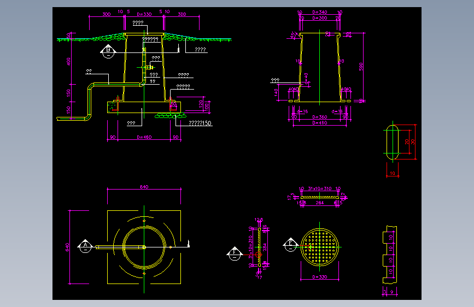The height and width of the screenshot is (307, 474).
Task: Click section marker A beside the plan view
Action: point(85,246)
